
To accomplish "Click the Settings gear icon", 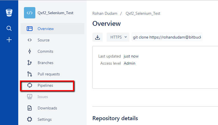I will point(29,119).
